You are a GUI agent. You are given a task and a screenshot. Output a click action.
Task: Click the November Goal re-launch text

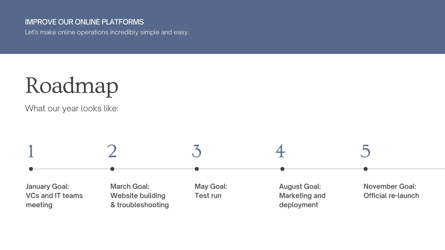pos(391,191)
